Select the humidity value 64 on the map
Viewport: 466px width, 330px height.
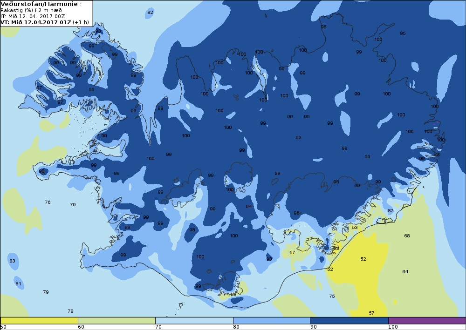405,271
